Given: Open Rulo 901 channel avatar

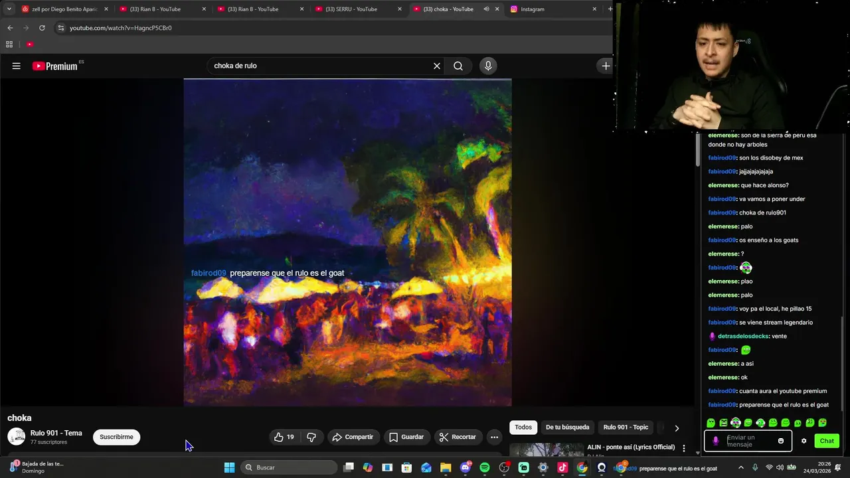Looking at the screenshot, I should [17, 437].
